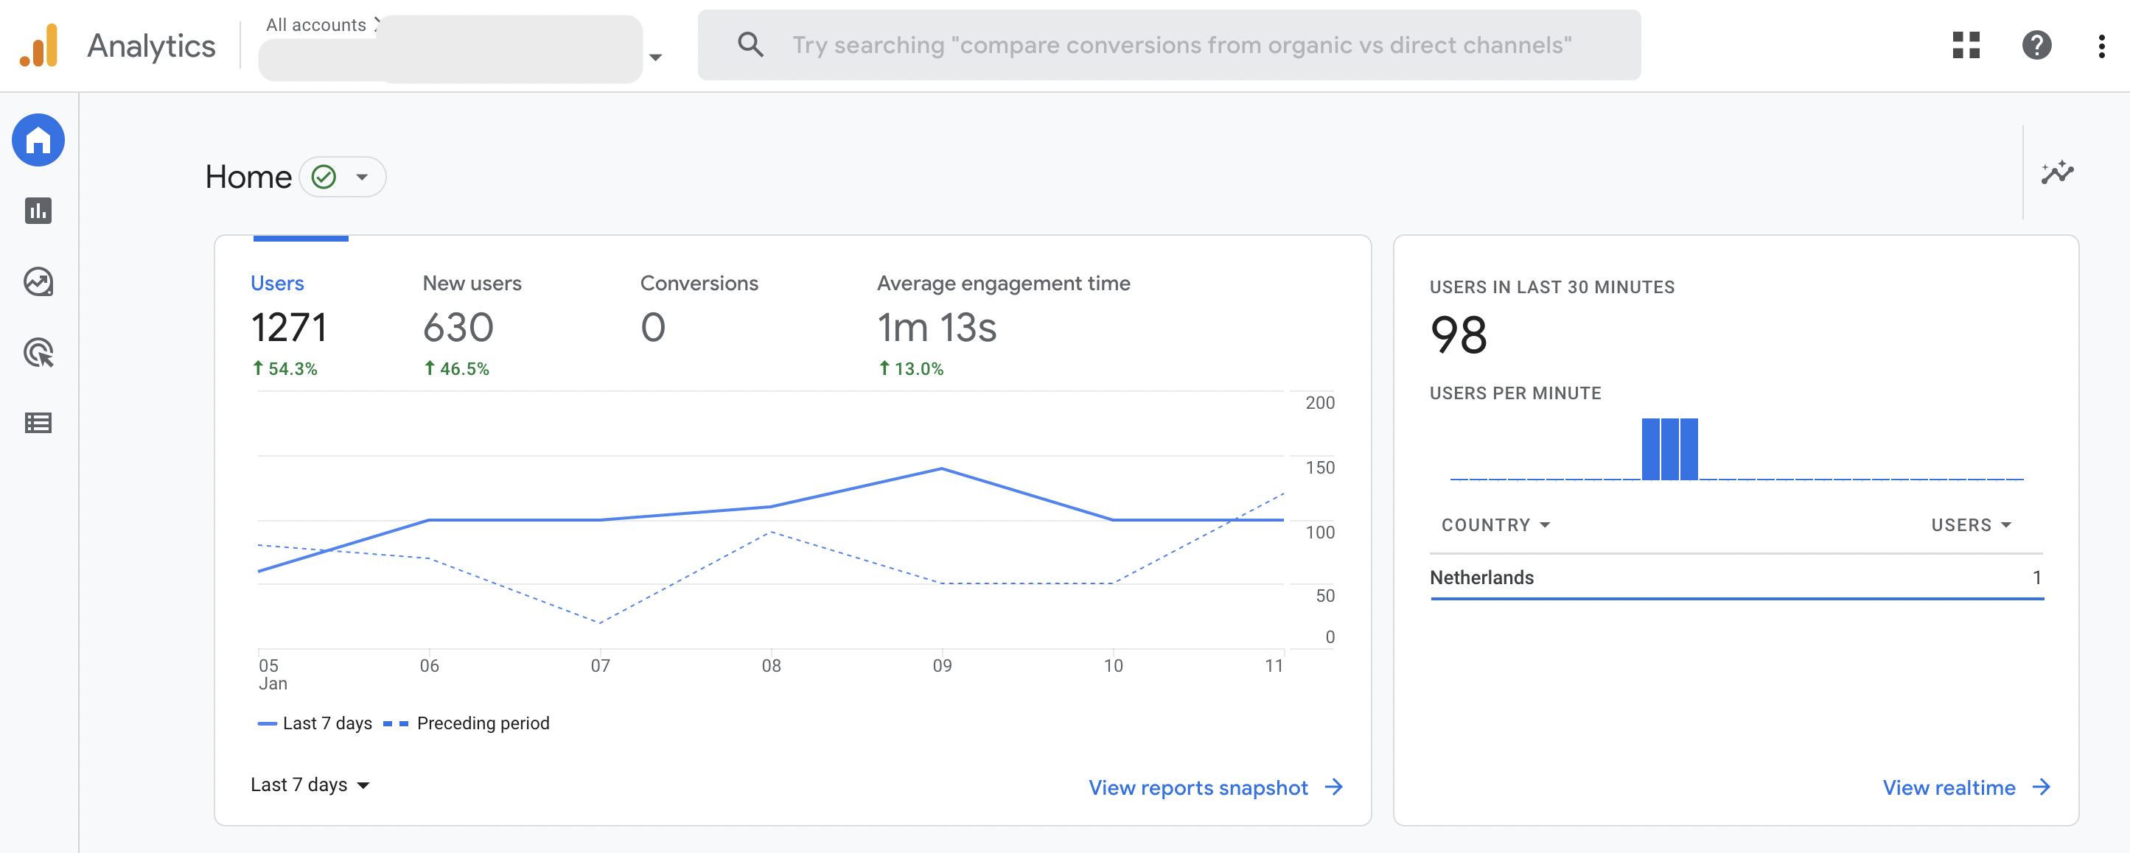This screenshot has width=2130, height=853.
Task: Open the COUNTRY dimension dropdown
Action: tap(1495, 525)
